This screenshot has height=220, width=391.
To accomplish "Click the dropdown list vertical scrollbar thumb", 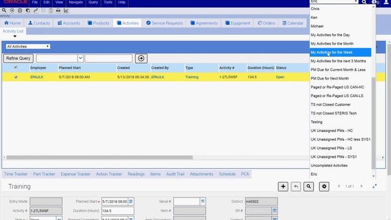I will (x=373, y=123).
